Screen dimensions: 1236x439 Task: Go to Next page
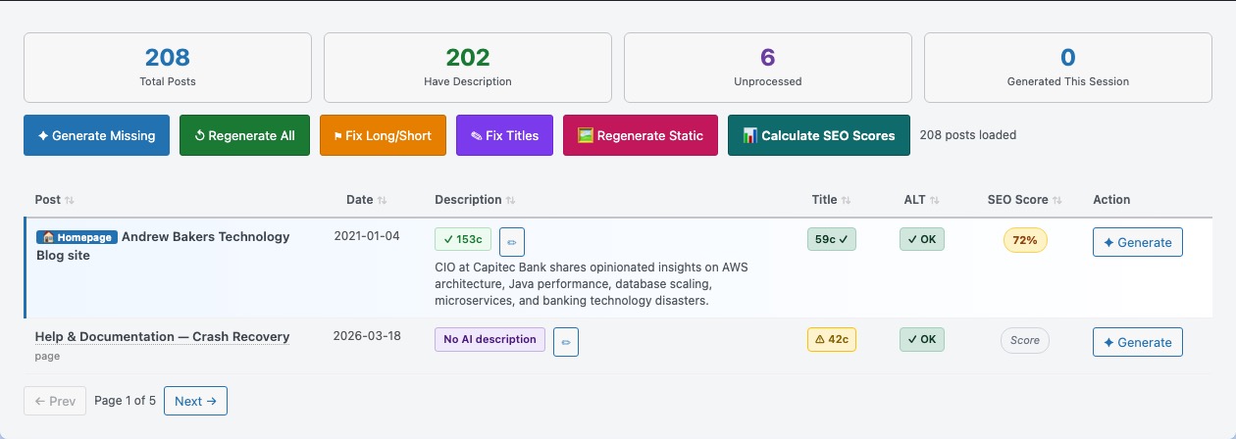[195, 401]
